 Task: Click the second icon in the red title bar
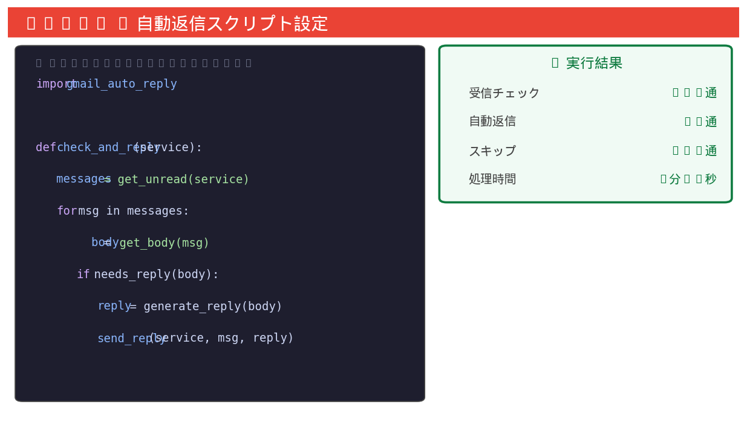click(x=48, y=23)
